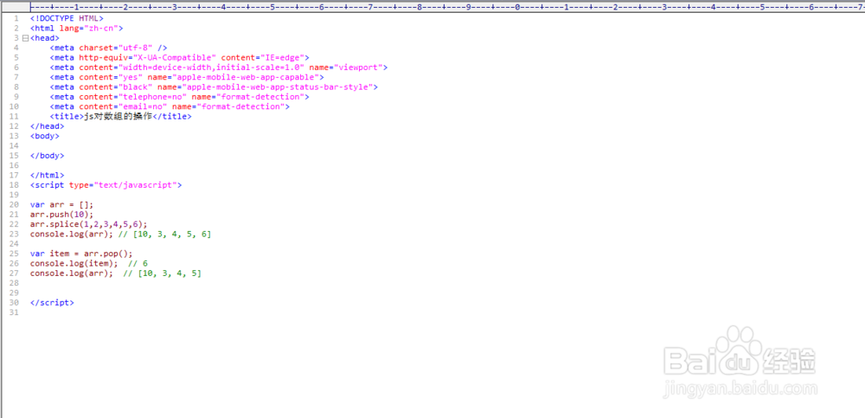Click the arr.splice(1,2,3,4,5,6) line
The width and height of the screenshot is (865, 418).
point(89,224)
